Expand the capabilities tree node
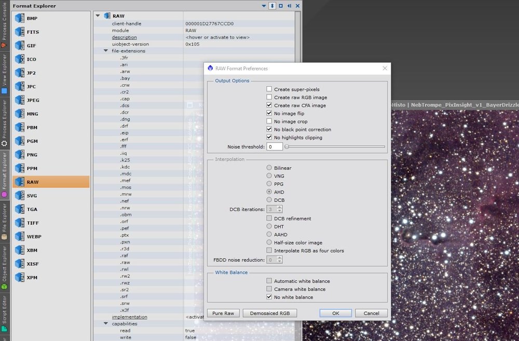 click(106, 323)
